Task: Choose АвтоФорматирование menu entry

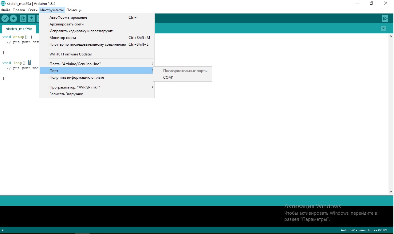Action: (x=97, y=17)
